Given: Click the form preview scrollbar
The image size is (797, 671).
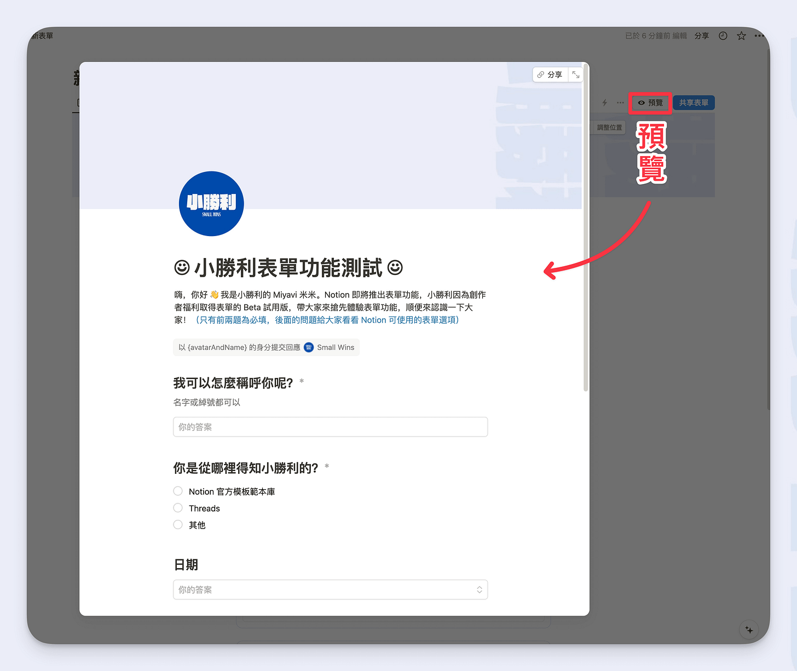Looking at the screenshot, I should click(x=586, y=227).
